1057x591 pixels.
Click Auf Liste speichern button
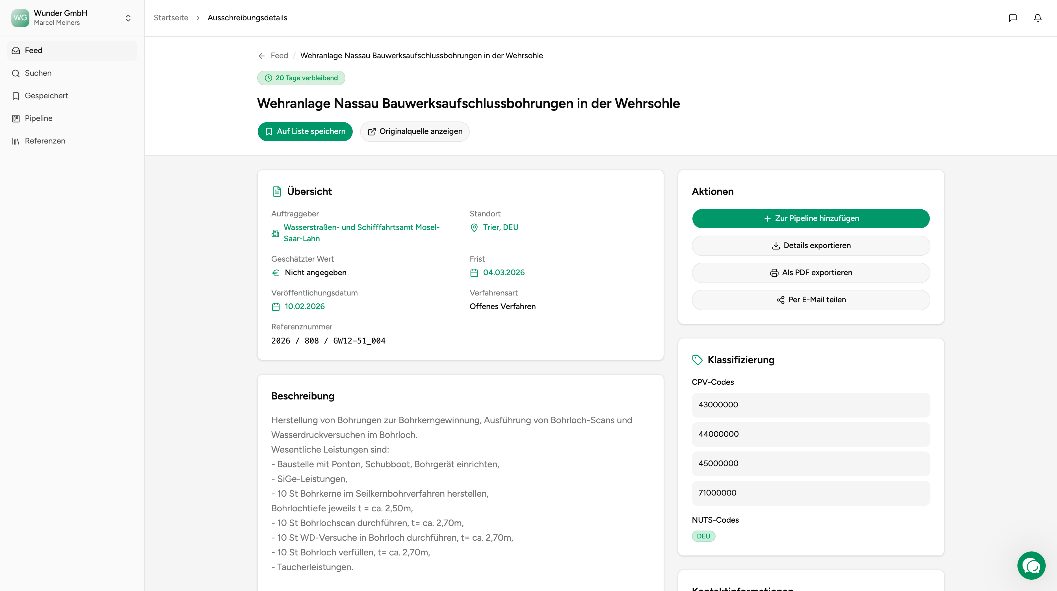tap(305, 131)
